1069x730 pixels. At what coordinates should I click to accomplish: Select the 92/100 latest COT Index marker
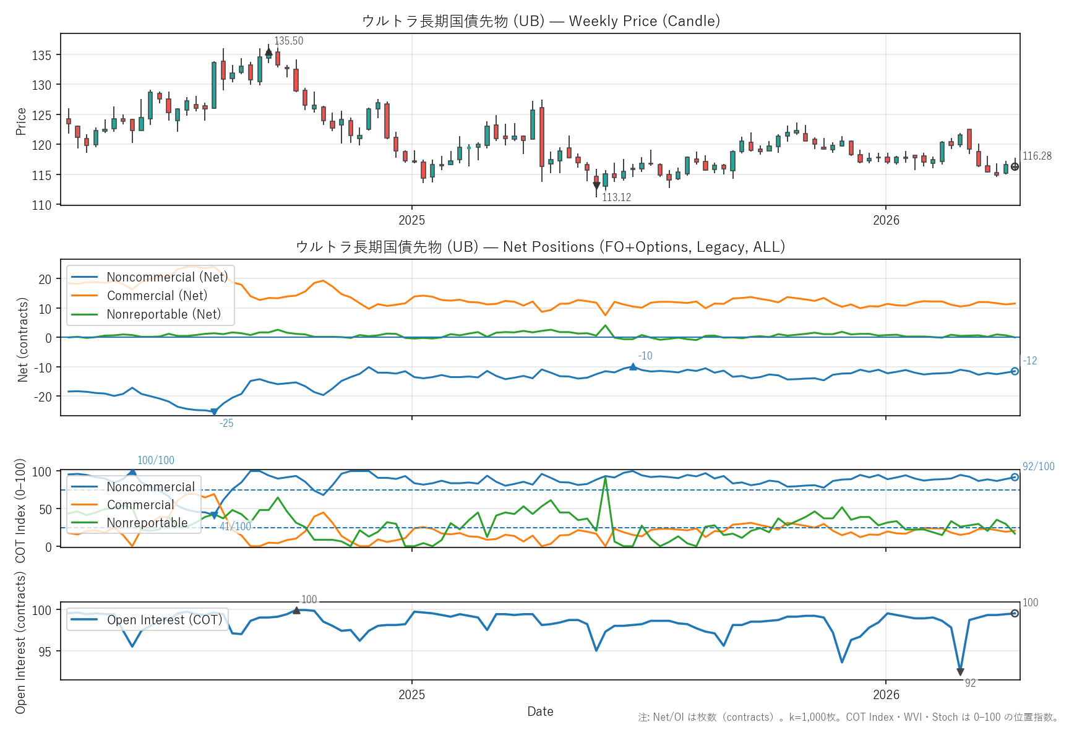point(1015,477)
